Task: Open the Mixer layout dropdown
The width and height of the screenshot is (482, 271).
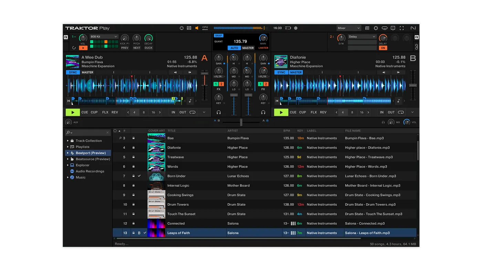Action: pyautogui.click(x=349, y=28)
